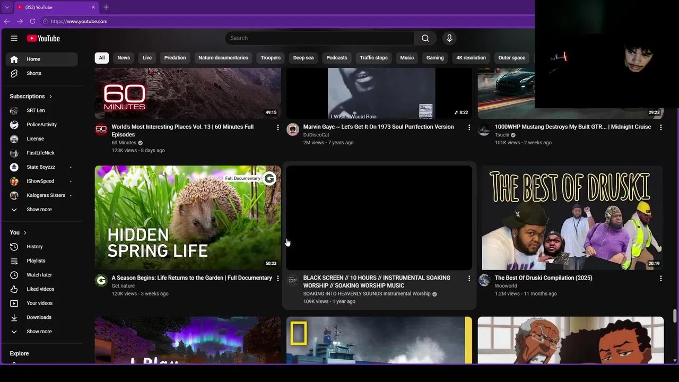The width and height of the screenshot is (679, 382).
Task: Select the Deep sea filter chip
Action: 303,58
